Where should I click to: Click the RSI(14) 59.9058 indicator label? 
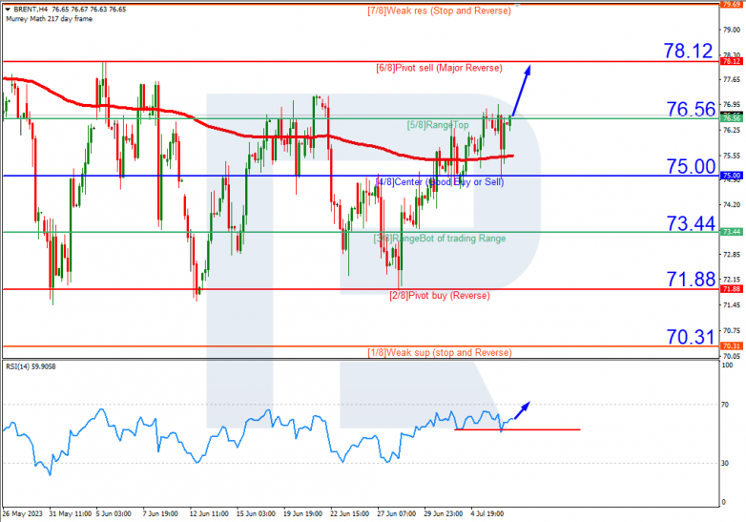[31, 366]
